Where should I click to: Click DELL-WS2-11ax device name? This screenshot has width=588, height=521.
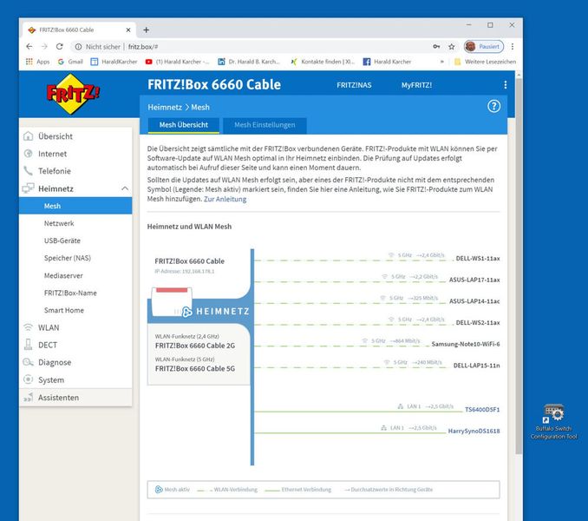pyautogui.click(x=478, y=322)
